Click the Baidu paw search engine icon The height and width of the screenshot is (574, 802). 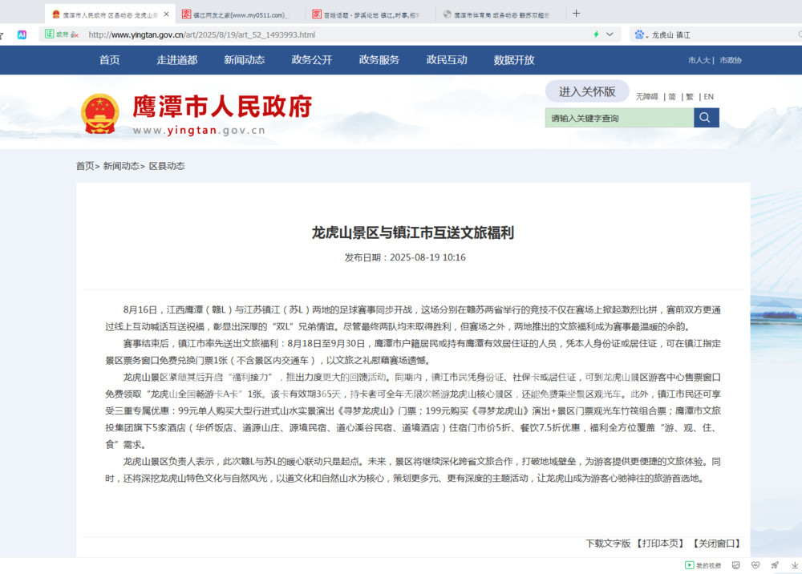pos(639,34)
